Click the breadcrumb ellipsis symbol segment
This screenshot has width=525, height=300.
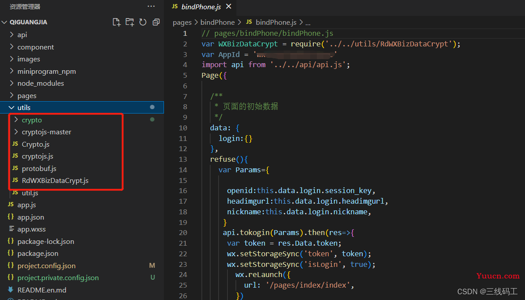click(308, 23)
